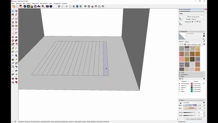Toggle lock icon in Entity Info
The height and width of the screenshot is (123, 218).
coord(195,22)
